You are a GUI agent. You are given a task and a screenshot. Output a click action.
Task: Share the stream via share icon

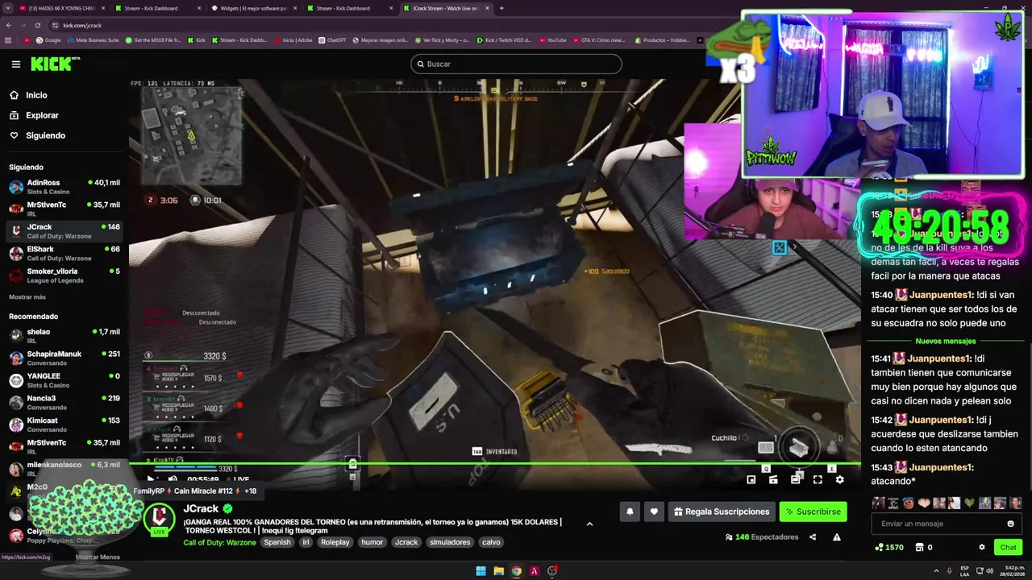tap(813, 537)
